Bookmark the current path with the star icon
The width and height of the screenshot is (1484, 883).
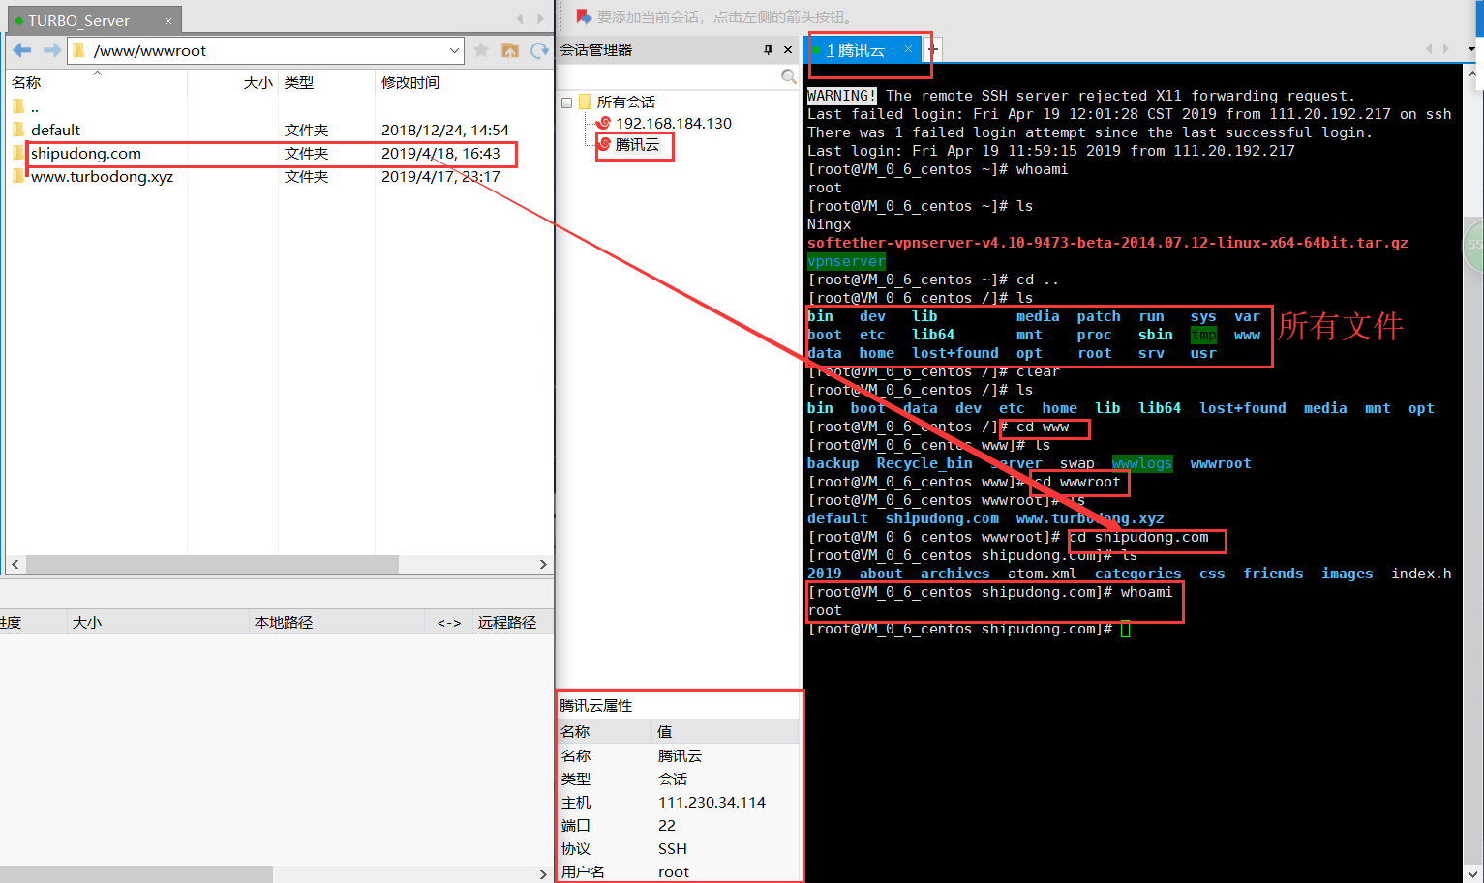coord(481,50)
